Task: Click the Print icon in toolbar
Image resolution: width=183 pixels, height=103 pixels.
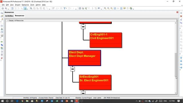Action: coord(3,8)
